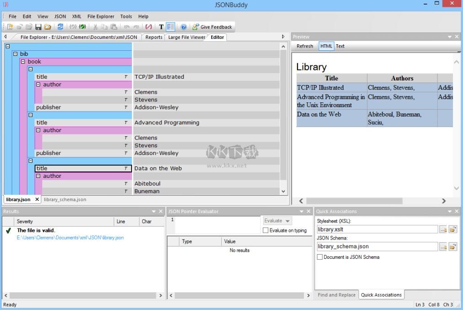Collapse the book node in tree
Screen dimensions: 463x310
[23, 61]
